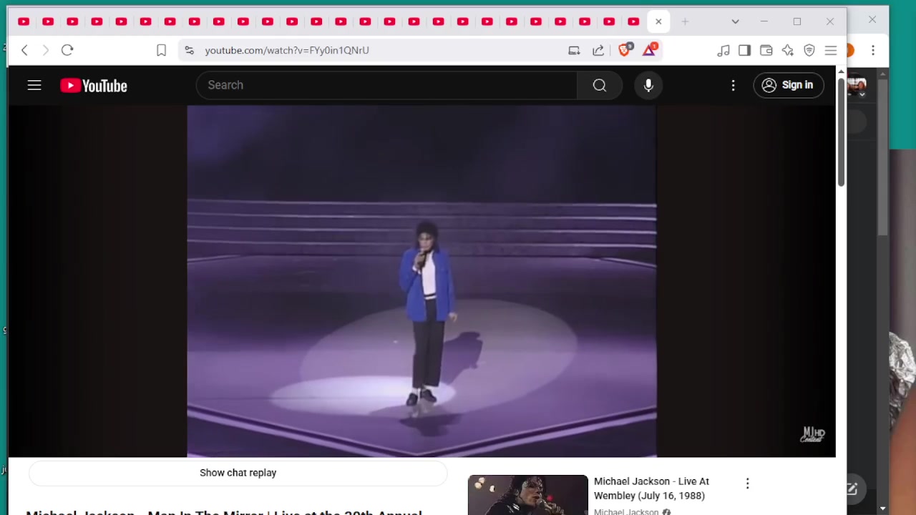Open the YouTube hamburger guide menu
The height and width of the screenshot is (515, 916).
tap(34, 85)
